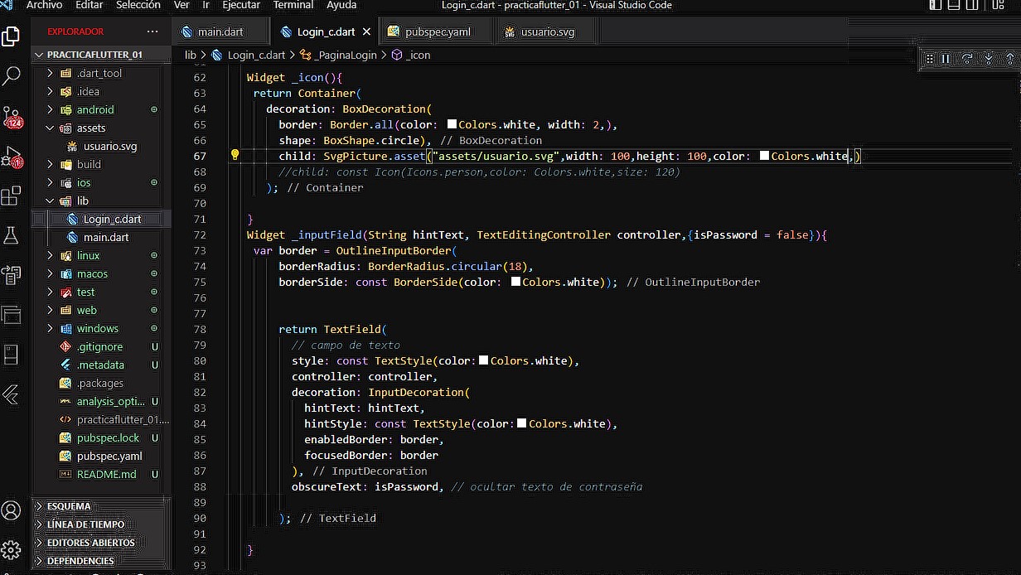Expand the LÍNEA DE TIEMPO section

tap(100, 524)
